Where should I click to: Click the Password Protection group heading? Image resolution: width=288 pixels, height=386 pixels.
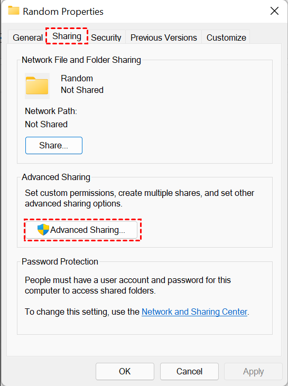point(60,261)
